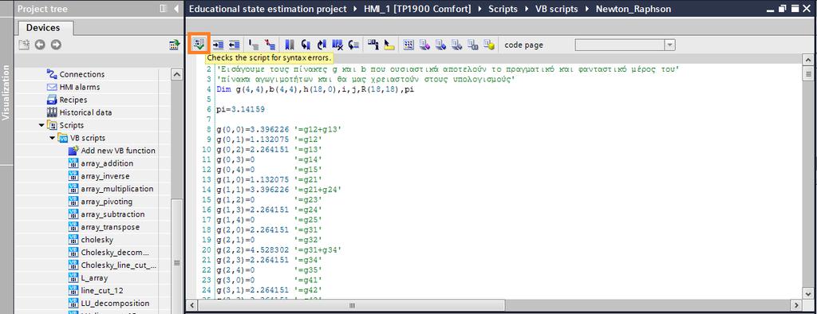This screenshot has height=314, width=817.
Task: Click 'HMI_1 [TP1900 Comfort]' in breadcrumb
Action: tap(418, 9)
